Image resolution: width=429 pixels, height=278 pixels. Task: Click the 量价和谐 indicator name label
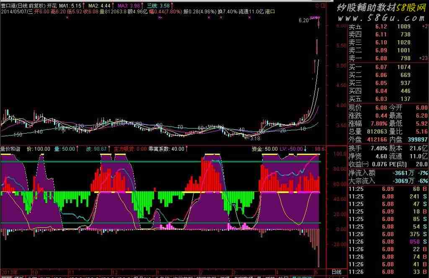point(11,149)
